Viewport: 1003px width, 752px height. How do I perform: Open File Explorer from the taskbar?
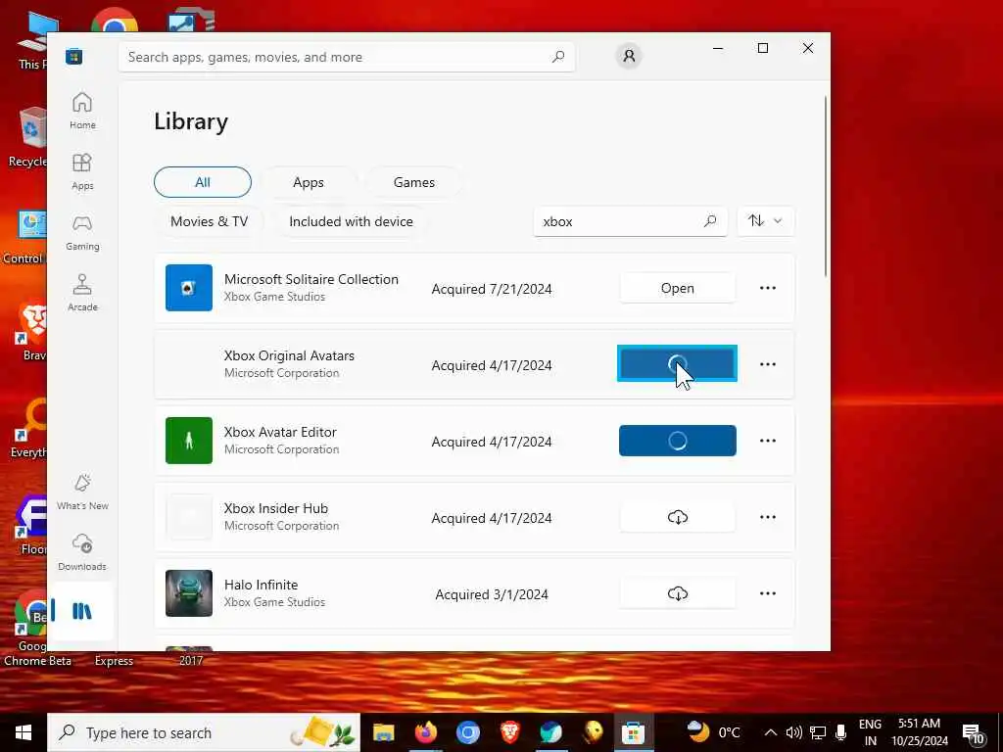click(384, 732)
